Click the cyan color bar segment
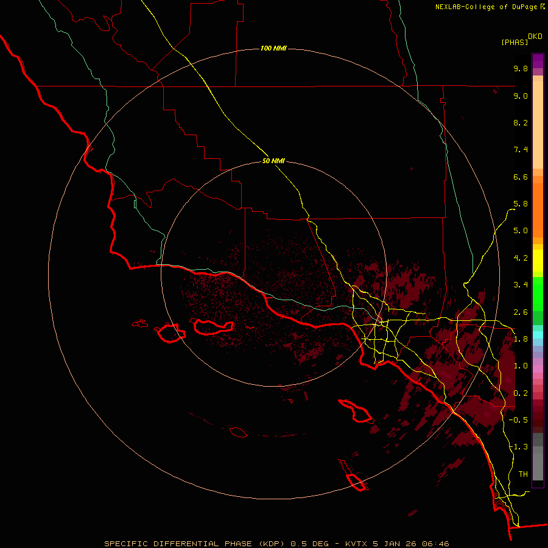Image resolution: width=548 pixels, height=548 pixels. click(x=538, y=335)
